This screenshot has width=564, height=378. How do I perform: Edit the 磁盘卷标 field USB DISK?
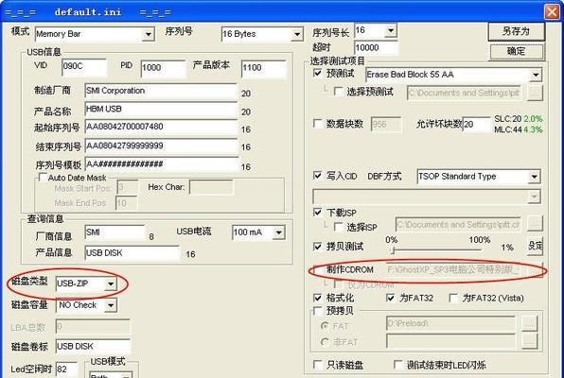pyautogui.click(x=93, y=347)
